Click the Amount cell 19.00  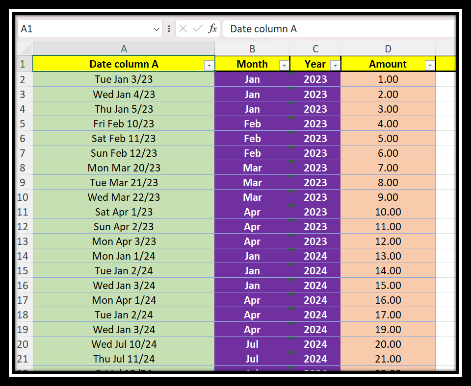click(388, 329)
